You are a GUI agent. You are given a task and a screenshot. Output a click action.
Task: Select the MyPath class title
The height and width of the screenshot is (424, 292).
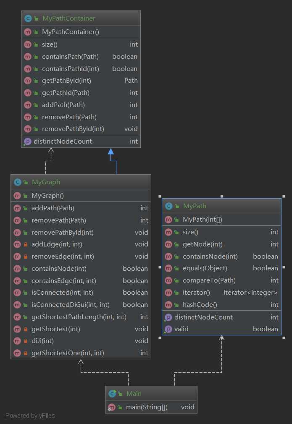click(x=195, y=206)
